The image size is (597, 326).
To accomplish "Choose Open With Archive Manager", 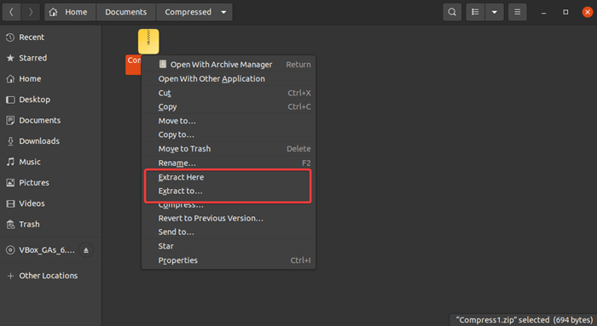I will [x=229, y=65].
